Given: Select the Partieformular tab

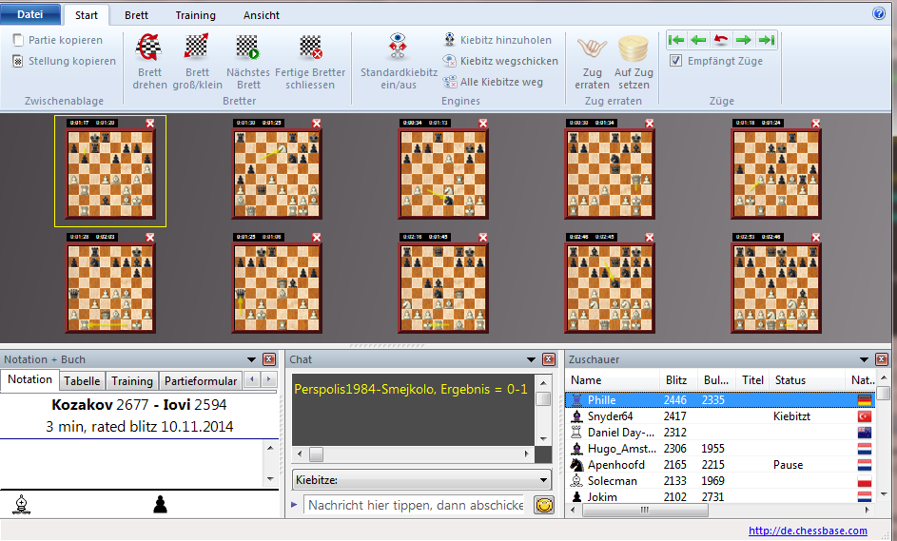Looking at the screenshot, I should point(201,381).
